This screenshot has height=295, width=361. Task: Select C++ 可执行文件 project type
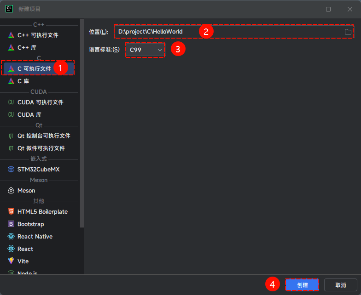point(37,35)
